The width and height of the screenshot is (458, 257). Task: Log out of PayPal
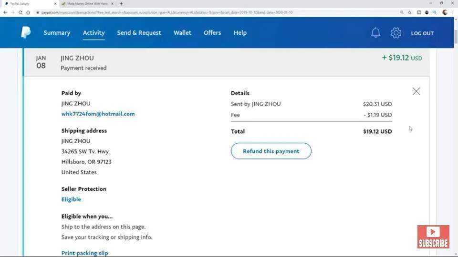422,33
